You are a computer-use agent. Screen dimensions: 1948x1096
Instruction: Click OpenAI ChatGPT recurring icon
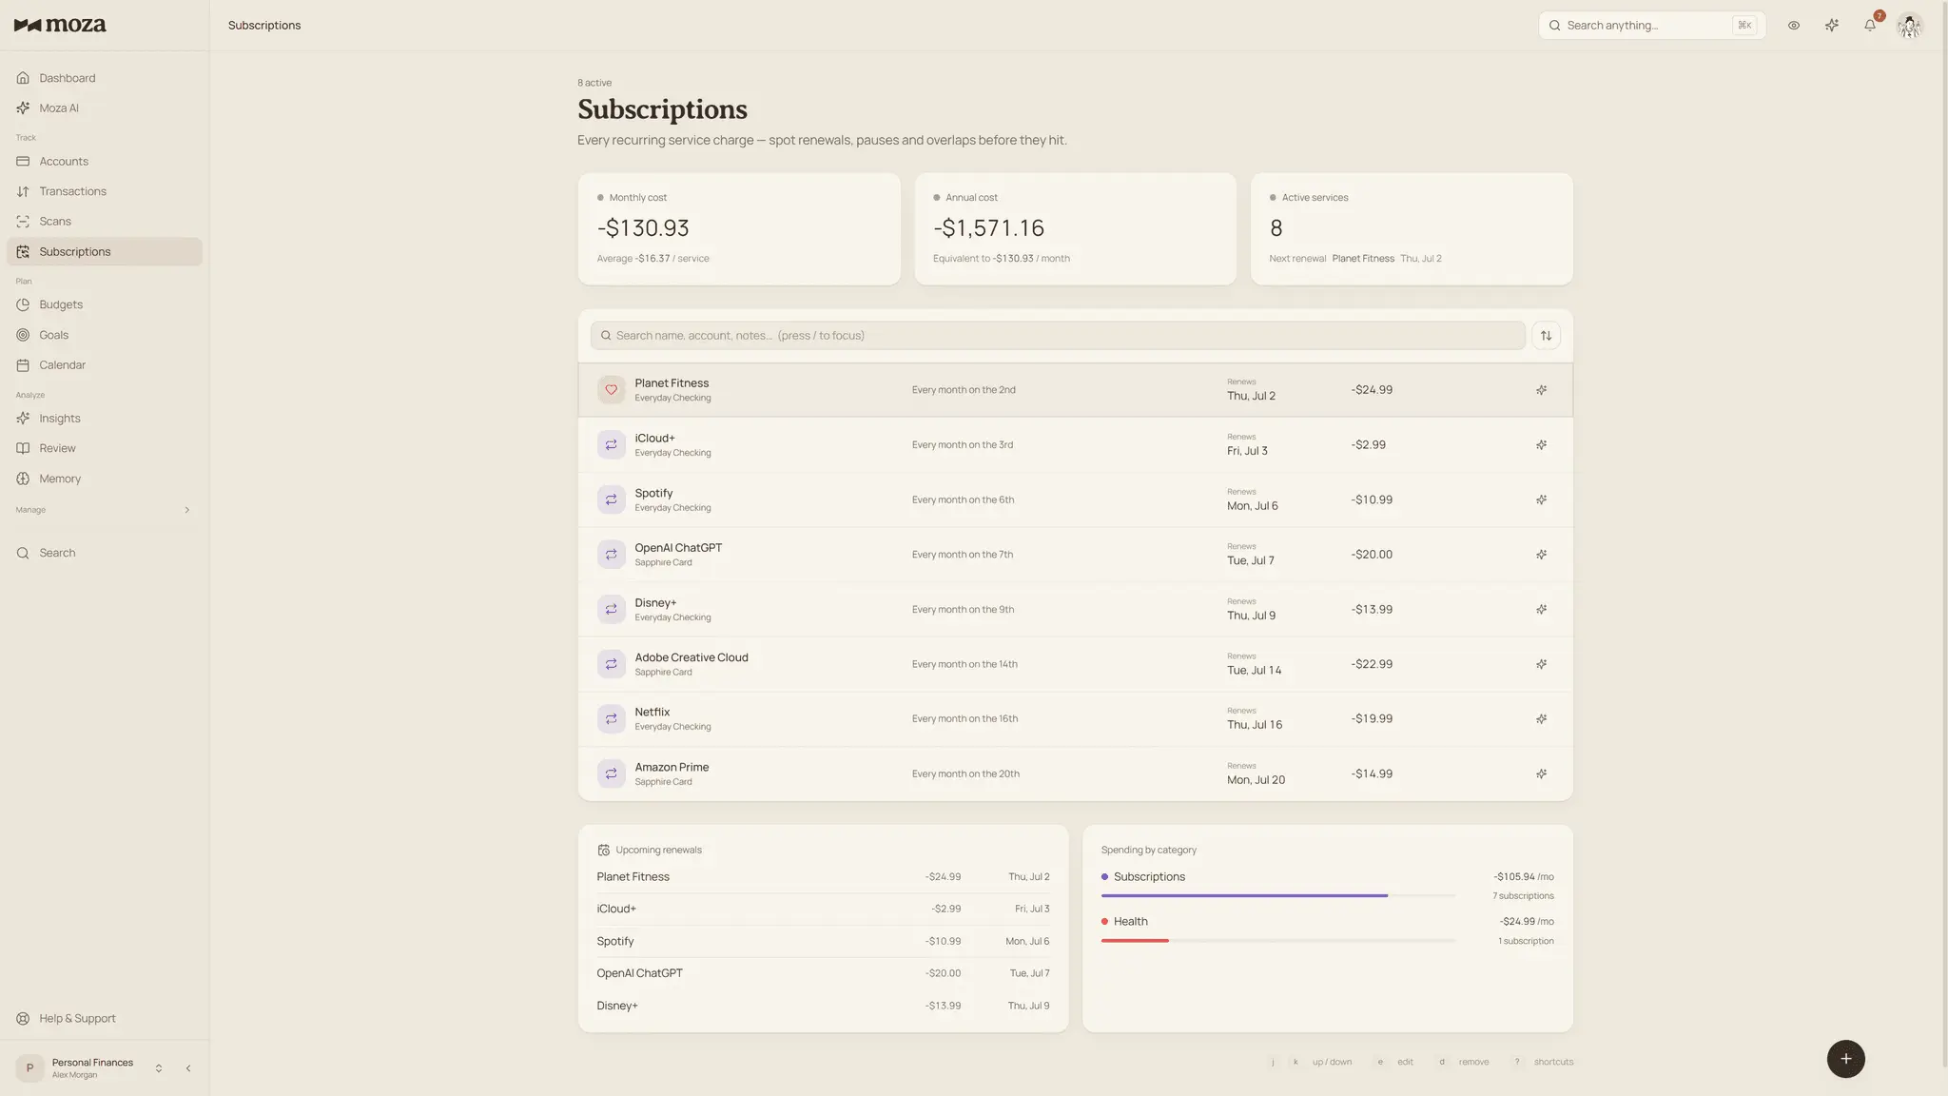pyautogui.click(x=611, y=555)
